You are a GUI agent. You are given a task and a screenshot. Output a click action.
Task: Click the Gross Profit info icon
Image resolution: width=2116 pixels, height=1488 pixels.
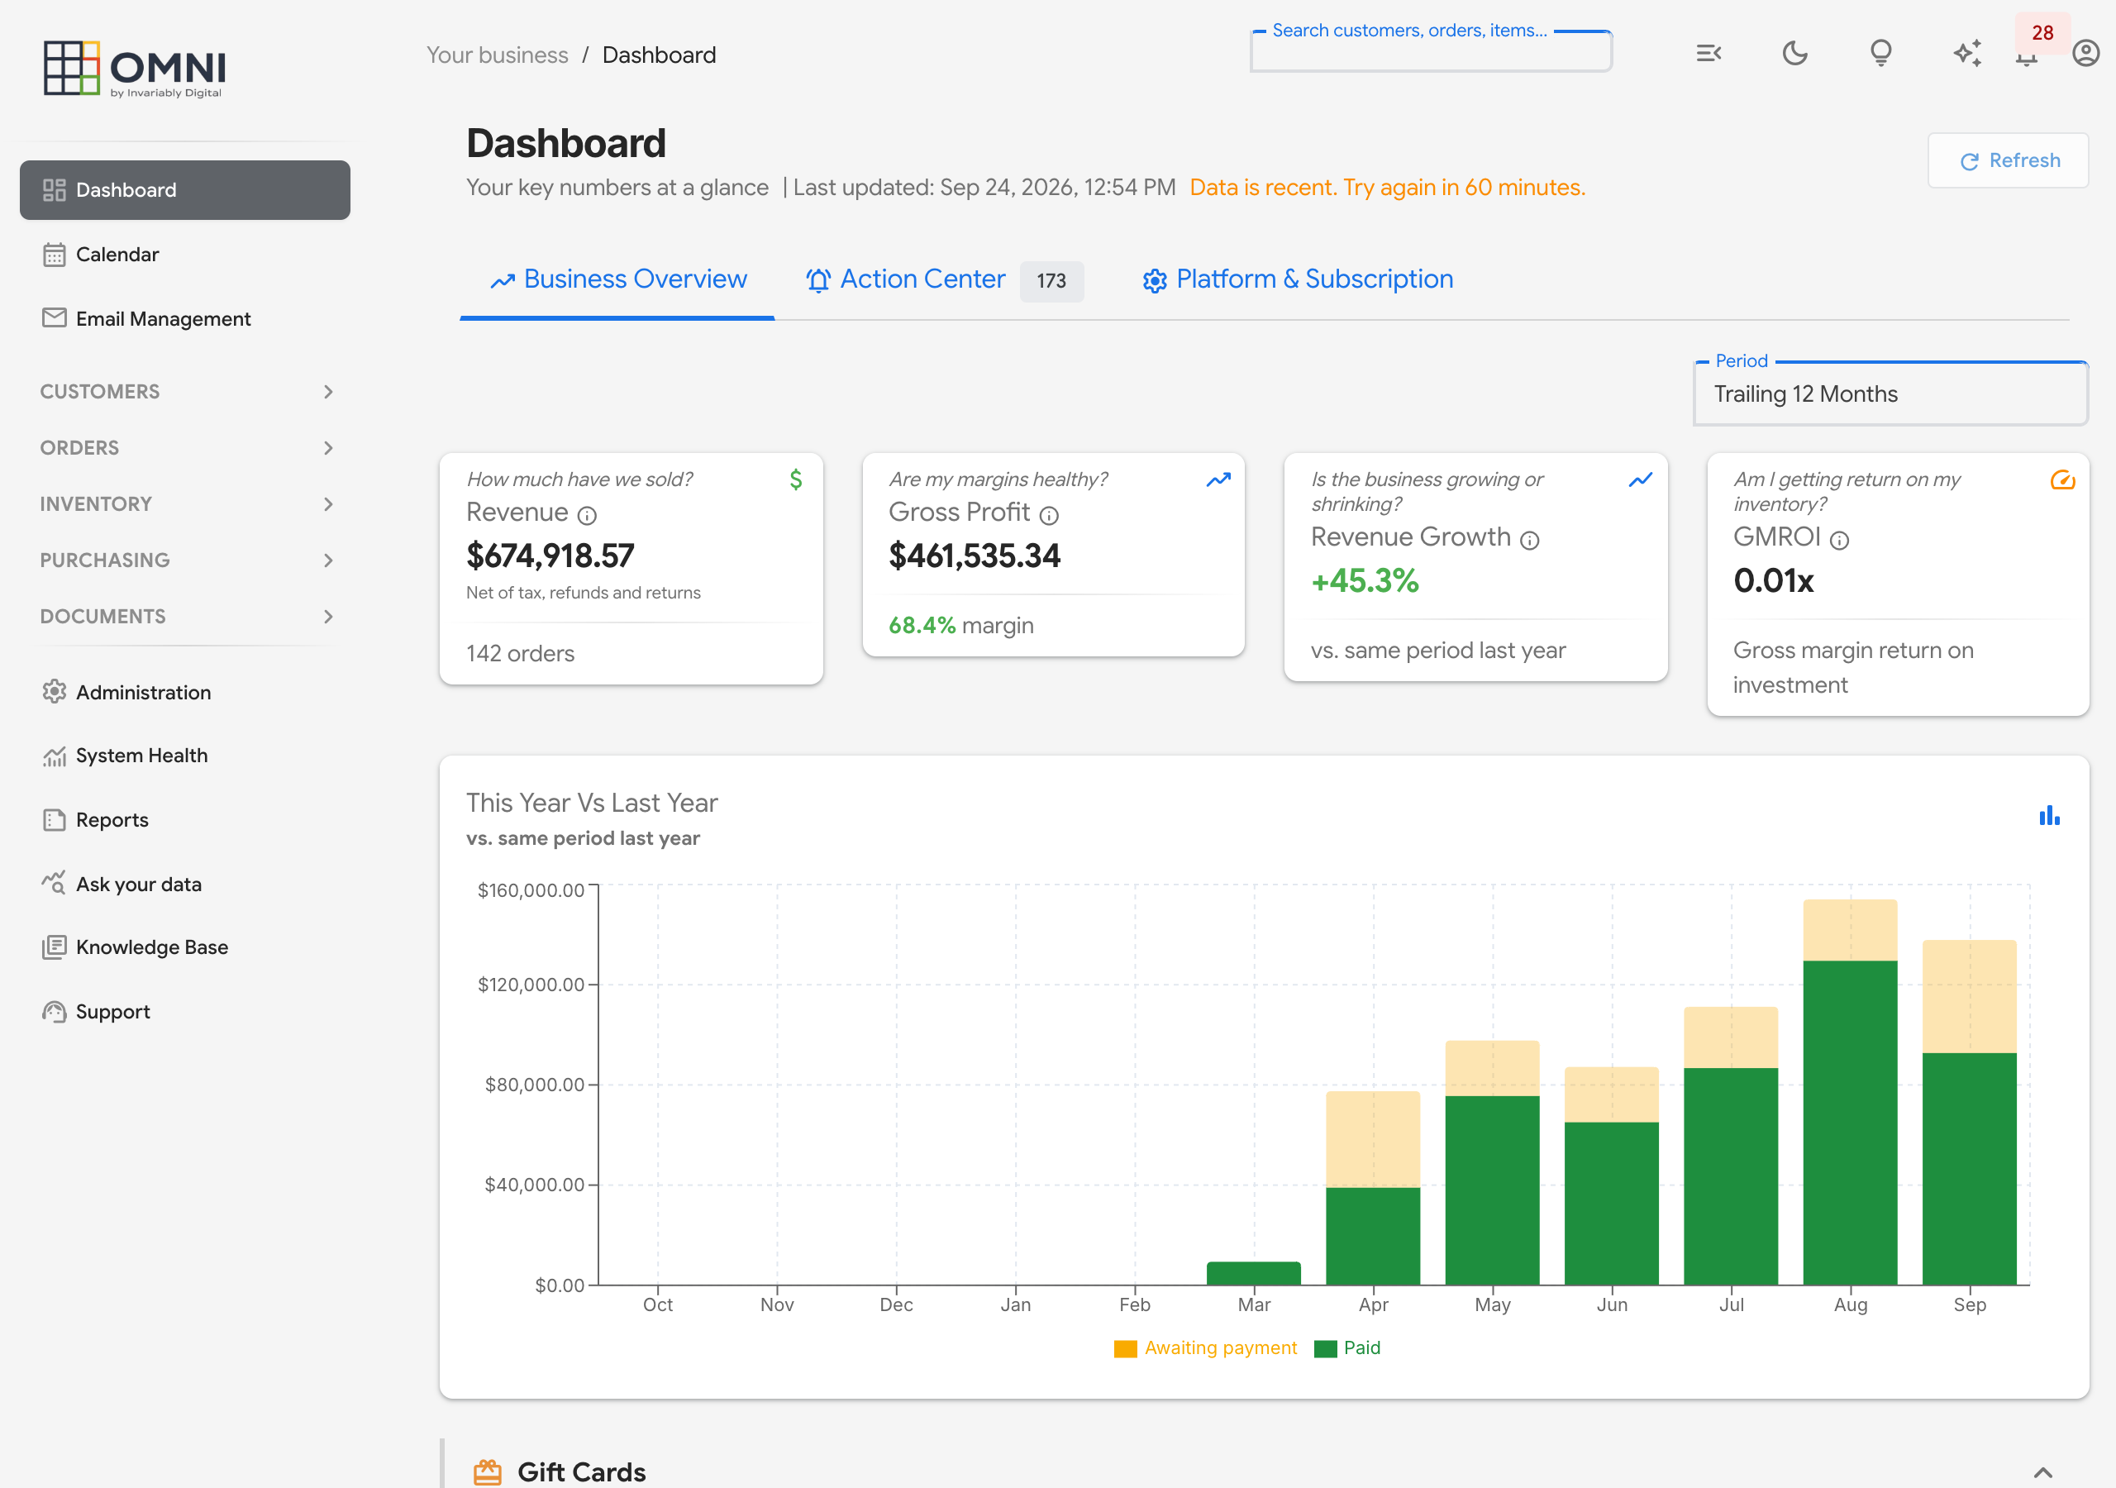[x=1049, y=515]
